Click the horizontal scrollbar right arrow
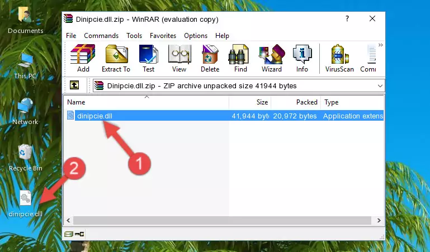Image resolution: width=430 pixels, height=252 pixels. [379, 220]
